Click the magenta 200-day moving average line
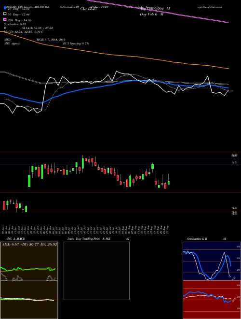The image size is (241, 319). (158, 12)
